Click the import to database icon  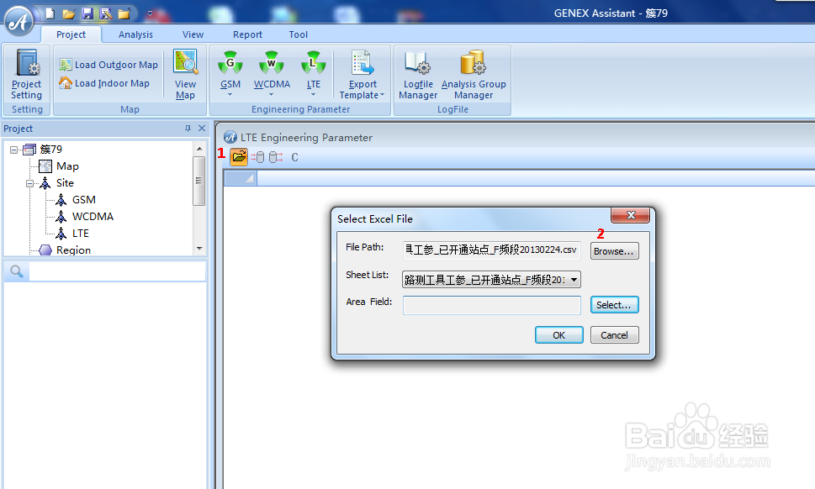pyautogui.click(x=257, y=157)
